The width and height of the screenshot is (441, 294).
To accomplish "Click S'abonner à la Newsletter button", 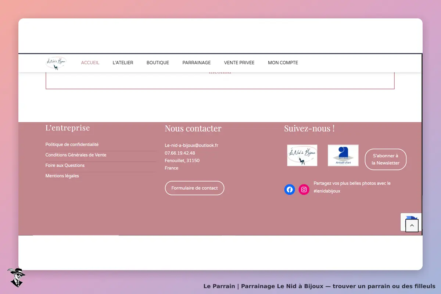I will [386, 159].
